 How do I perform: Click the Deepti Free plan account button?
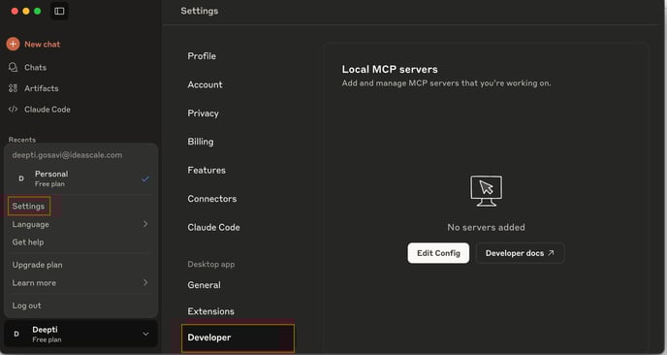pos(80,334)
